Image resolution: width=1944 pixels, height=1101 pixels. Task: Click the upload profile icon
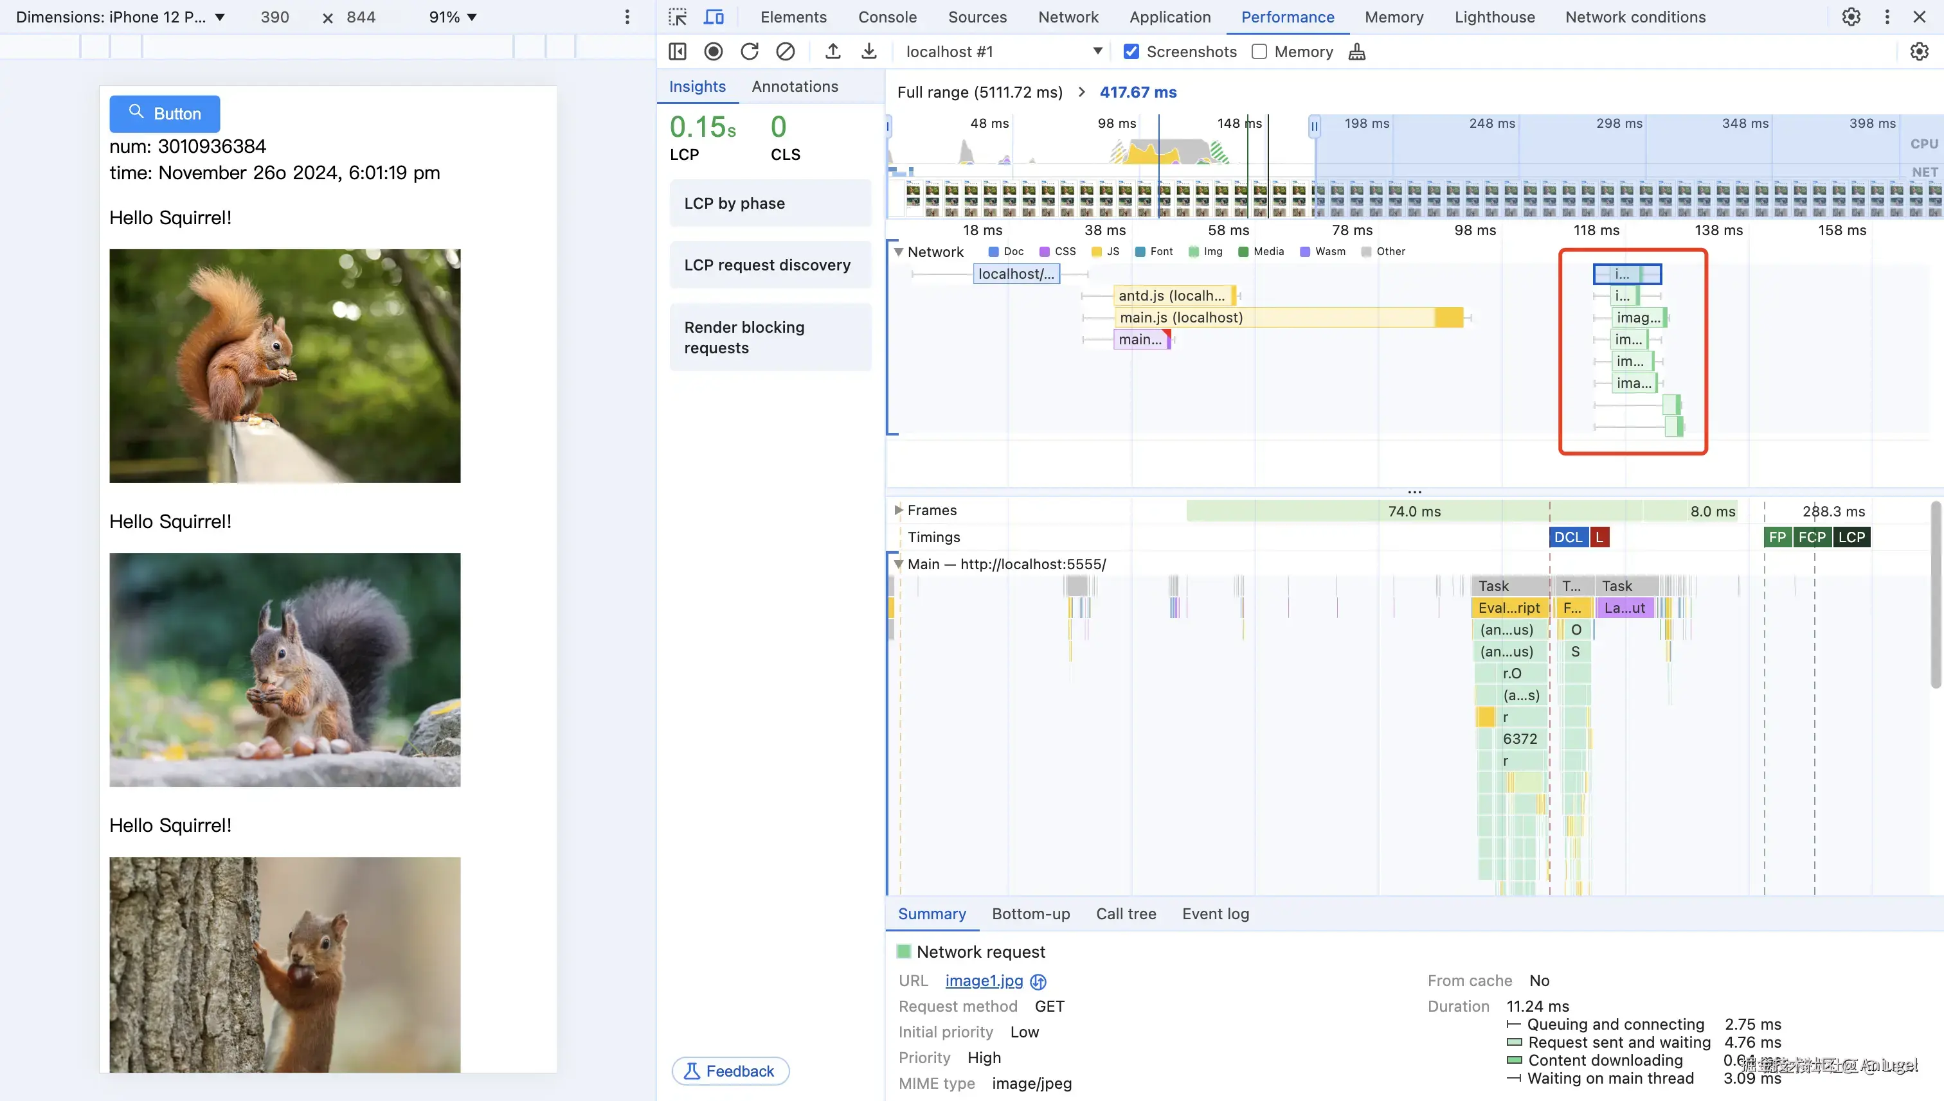tap(833, 51)
